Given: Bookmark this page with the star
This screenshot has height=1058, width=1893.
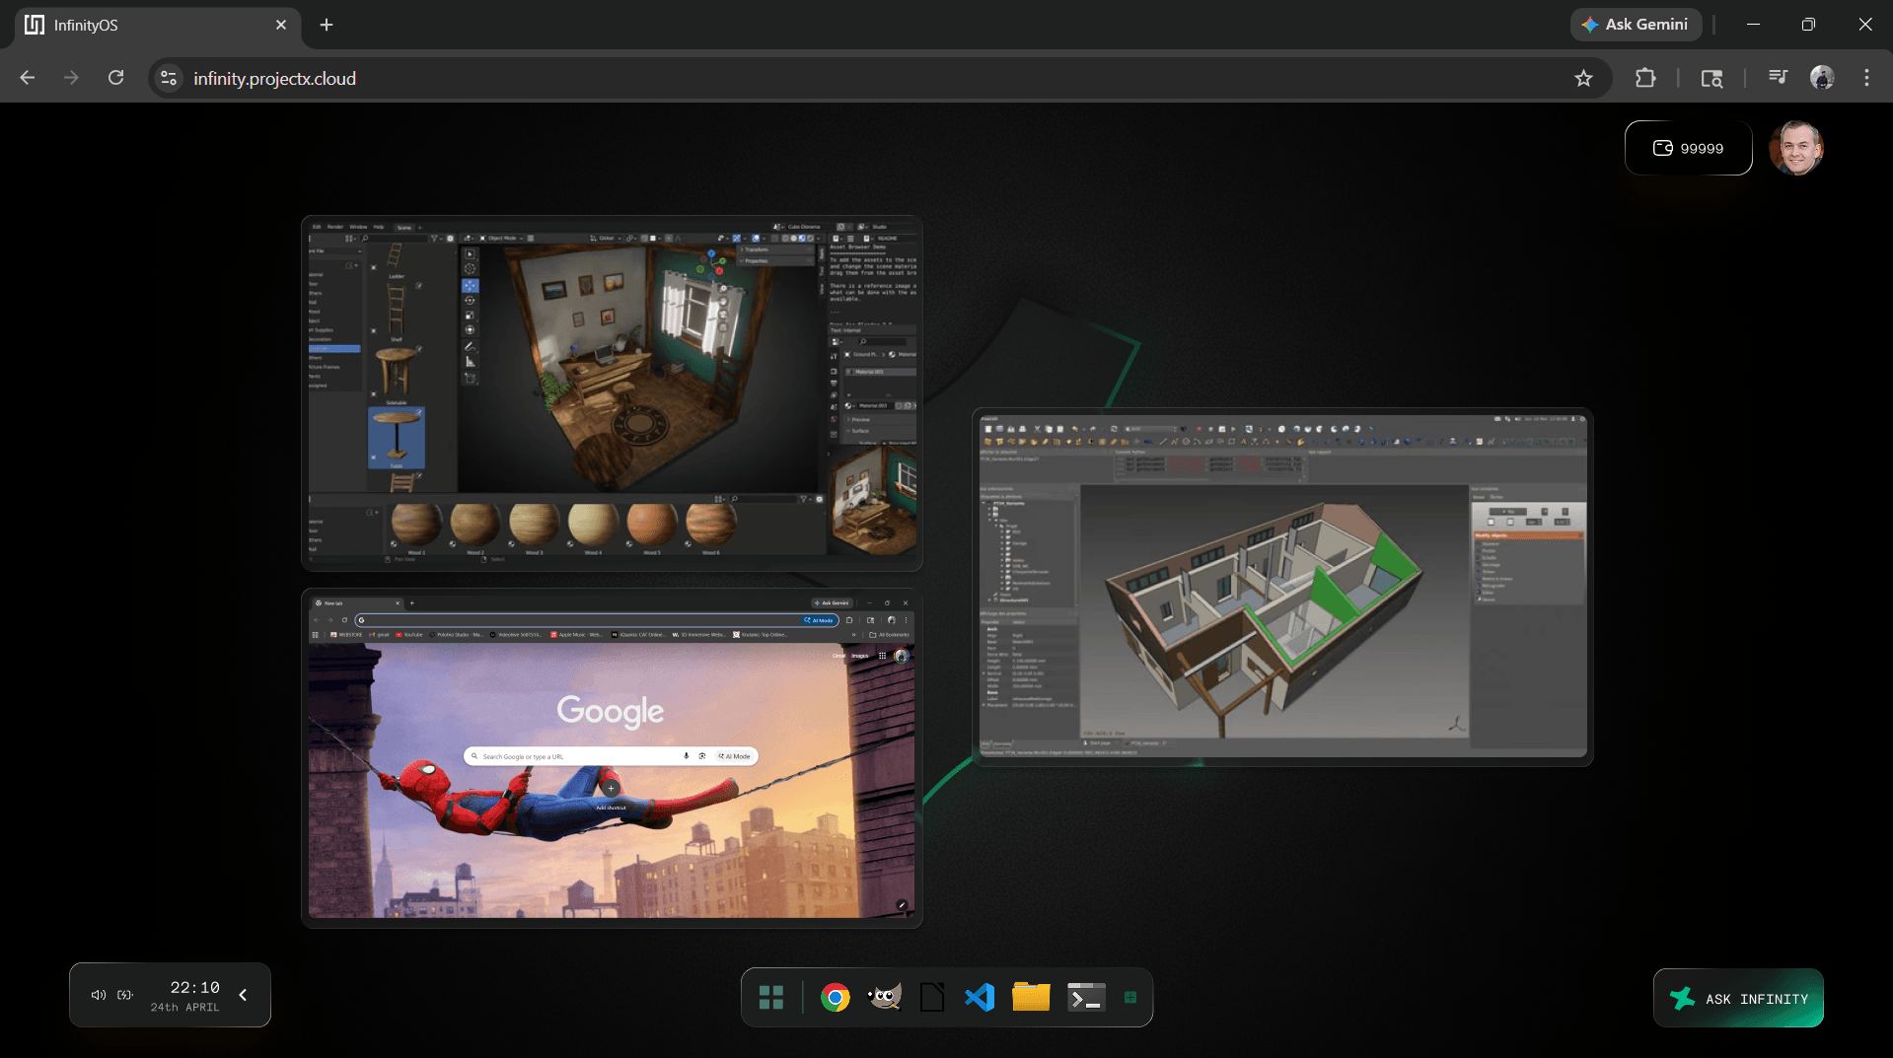Looking at the screenshot, I should tap(1583, 78).
